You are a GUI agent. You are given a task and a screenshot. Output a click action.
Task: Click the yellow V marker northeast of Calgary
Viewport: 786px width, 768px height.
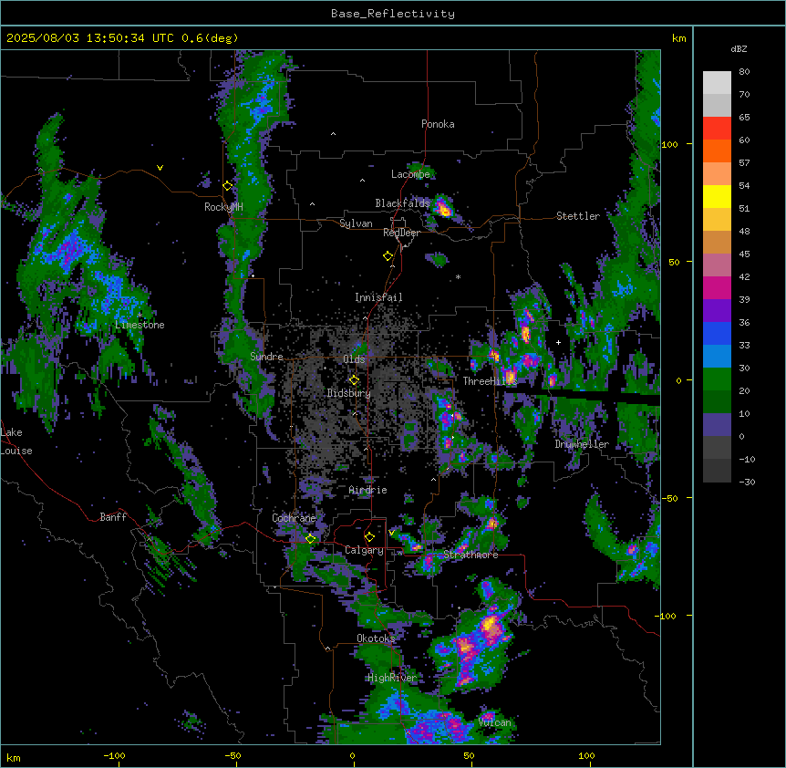pyautogui.click(x=391, y=533)
